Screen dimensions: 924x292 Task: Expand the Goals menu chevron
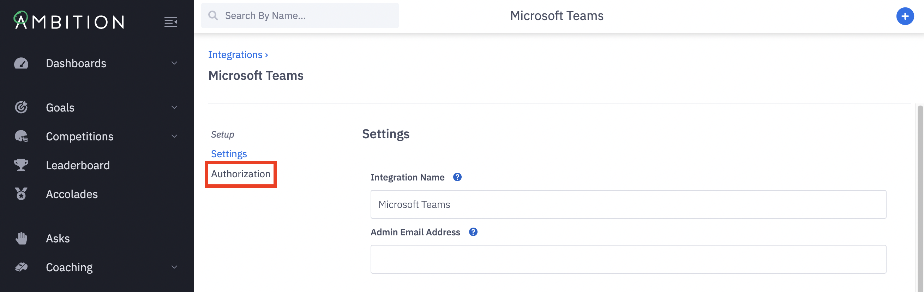(174, 107)
